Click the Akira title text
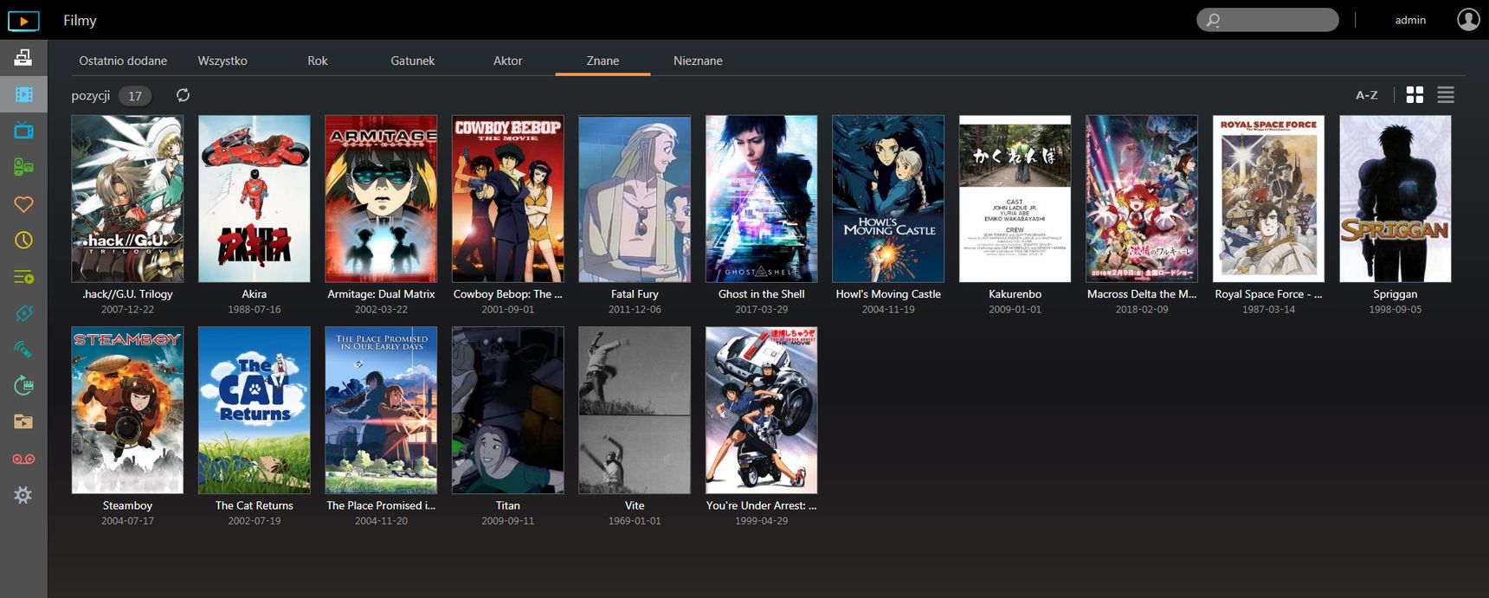Screen dimensions: 1489x598 pyautogui.click(x=255, y=294)
